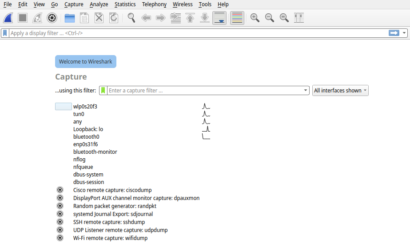Apply display filter arrow button

[394, 33]
